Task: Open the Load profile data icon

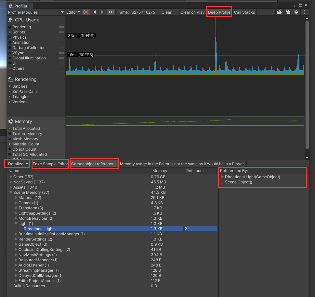Action: pos(279,12)
